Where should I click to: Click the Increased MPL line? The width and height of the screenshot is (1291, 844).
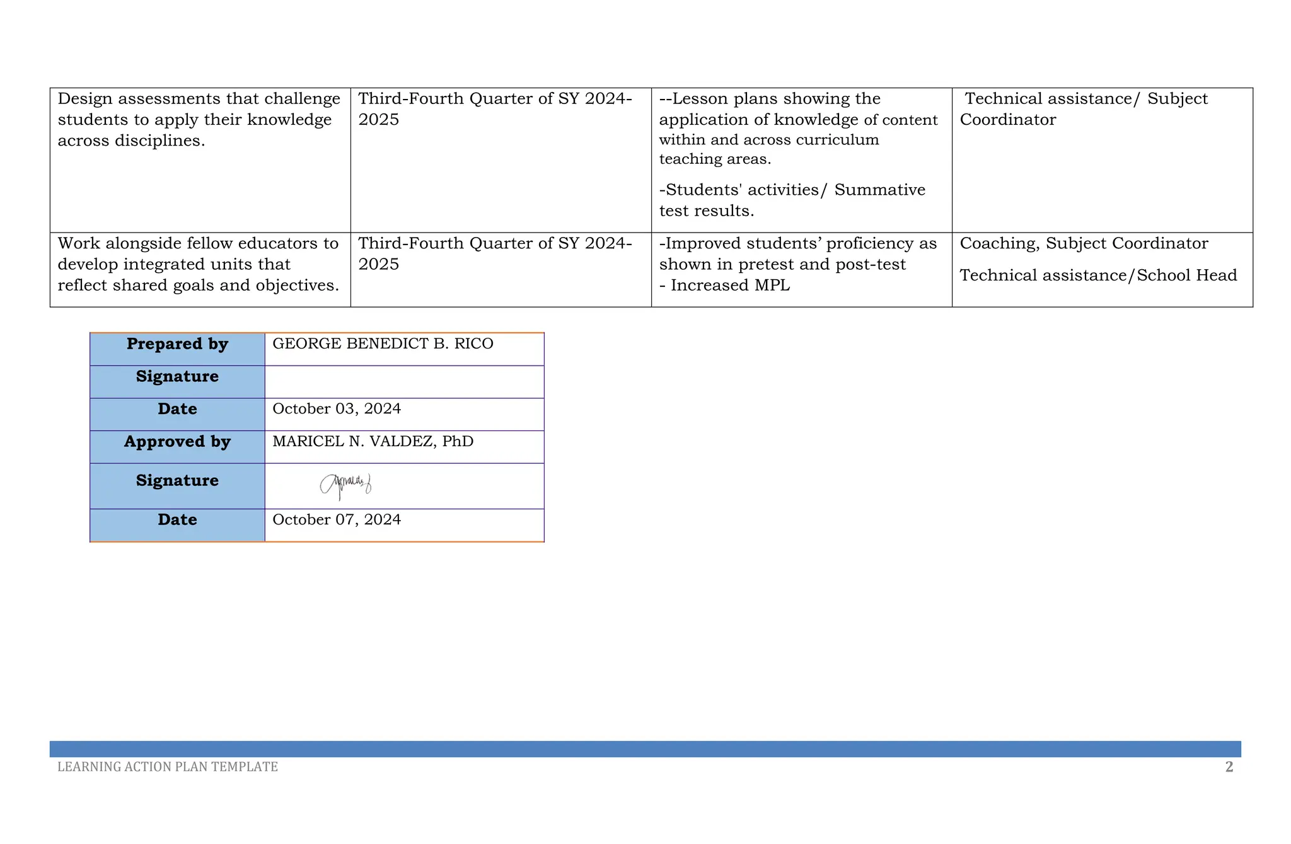tap(725, 286)
